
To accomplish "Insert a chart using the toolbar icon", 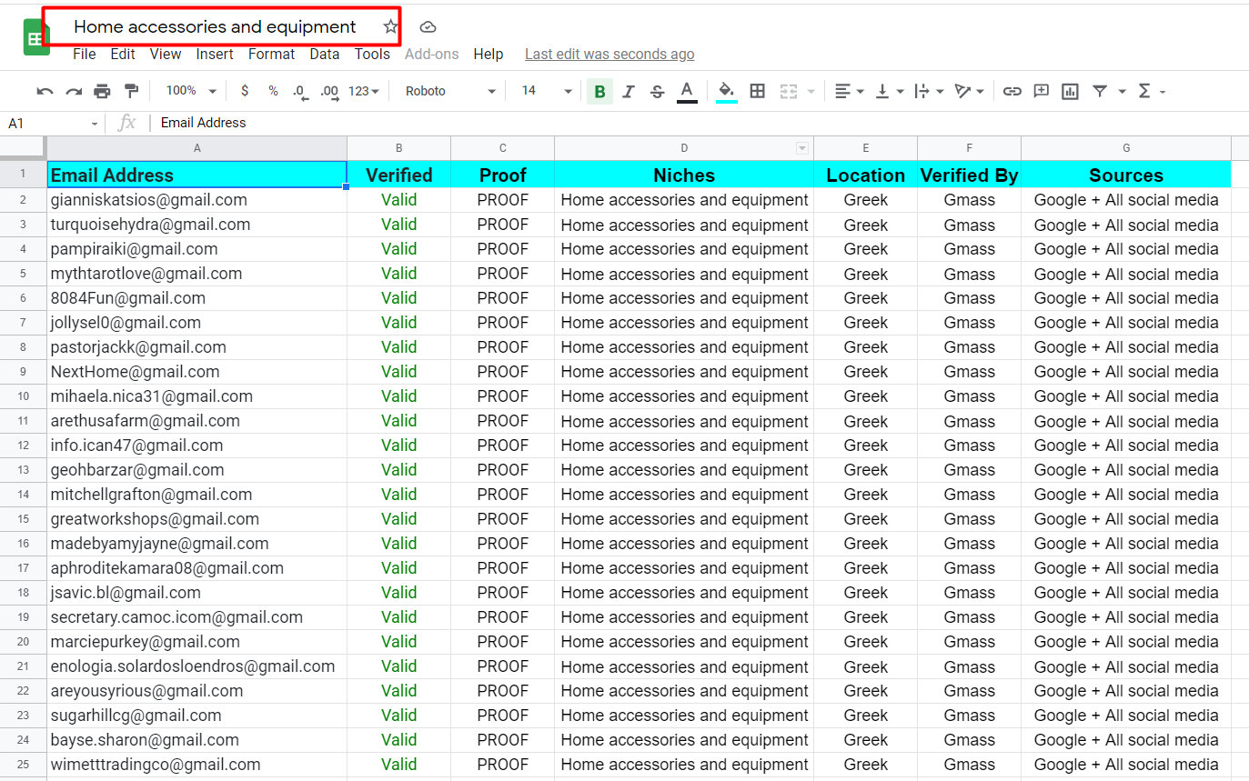I will [1070, 91].
